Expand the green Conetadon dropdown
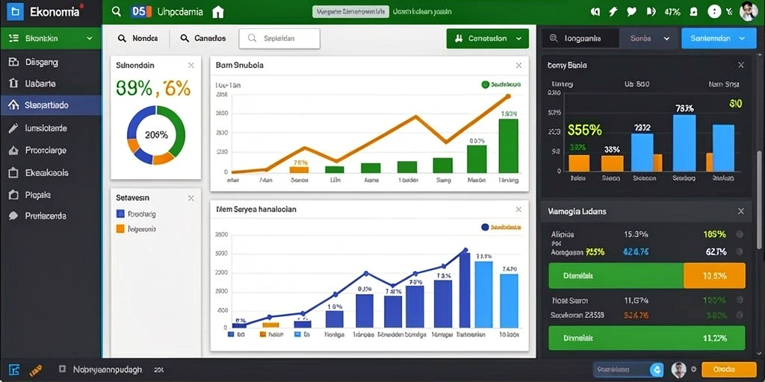 pyautogui.click(x=487, y=39)
